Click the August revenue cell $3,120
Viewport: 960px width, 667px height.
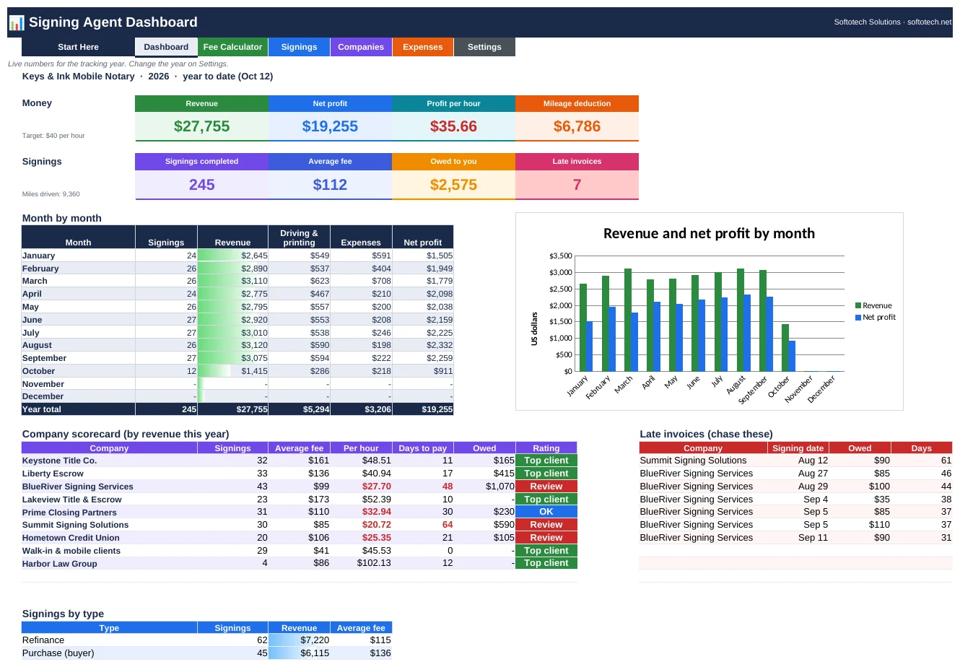(232, 345)
